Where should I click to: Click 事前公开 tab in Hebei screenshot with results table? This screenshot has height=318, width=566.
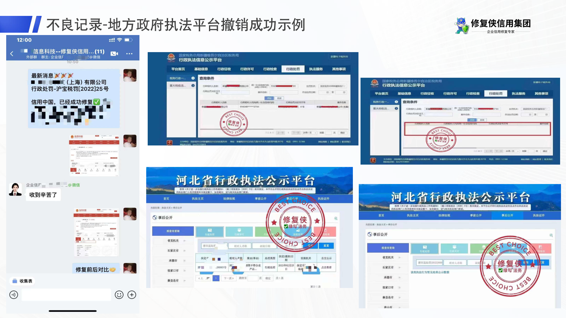point(261,199)
